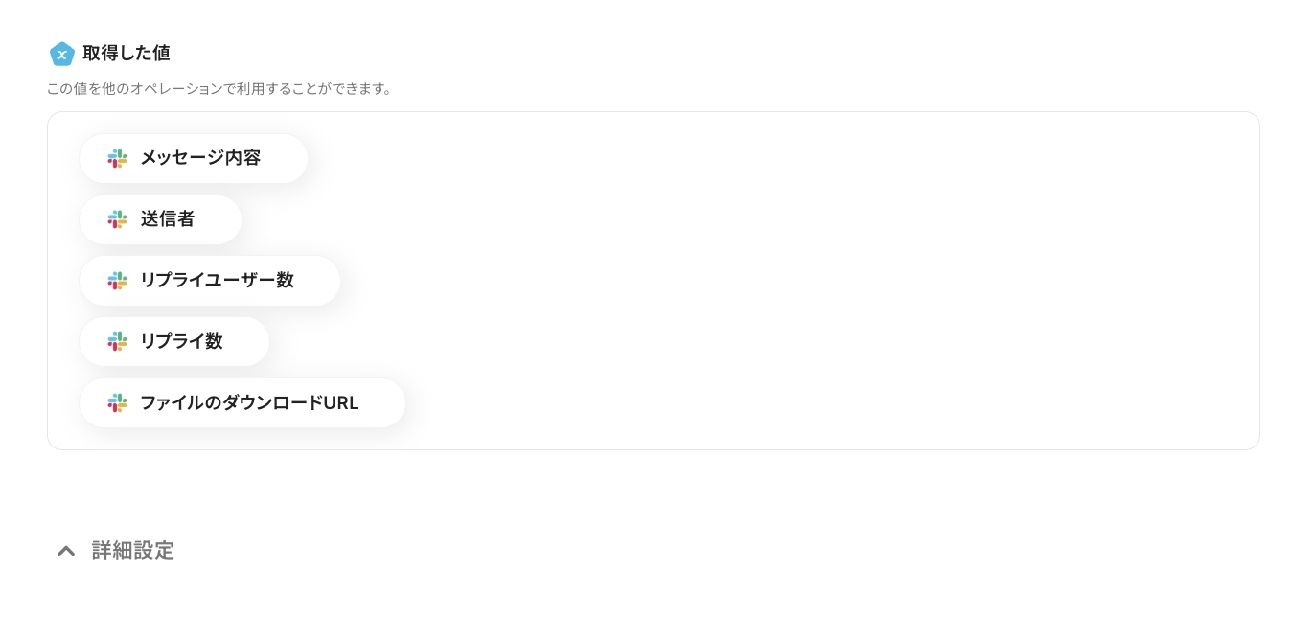The image size is (1315, 617).
Task: Click right edge of ファイルのダウンロードURL chip
Action: tap(391, 402)
